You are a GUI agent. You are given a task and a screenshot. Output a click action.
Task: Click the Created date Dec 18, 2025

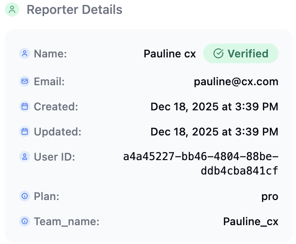tap(214, 107)
